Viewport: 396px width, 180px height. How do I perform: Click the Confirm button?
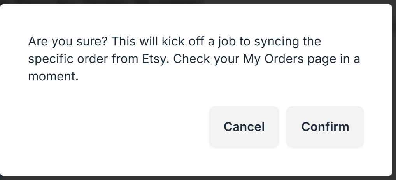tap(325, 127)
